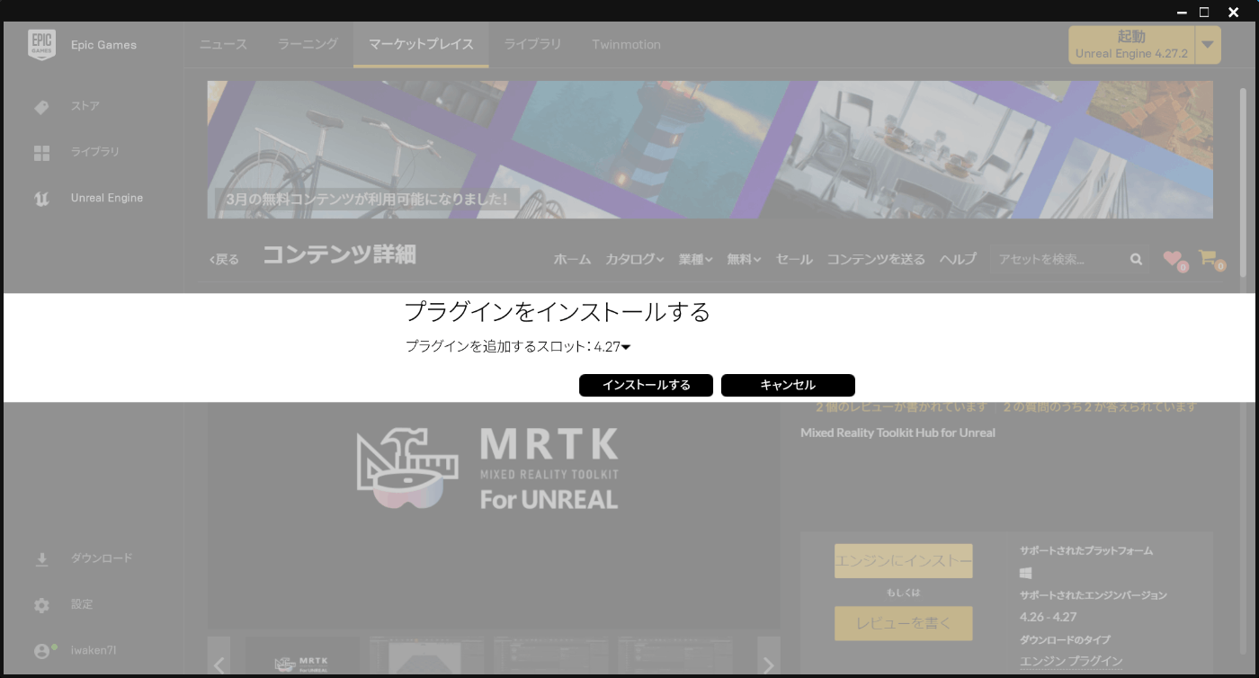The image size is (1259, 678).
Task: Open the wishlist heart icon
Action: click(x=1172, y=259)
